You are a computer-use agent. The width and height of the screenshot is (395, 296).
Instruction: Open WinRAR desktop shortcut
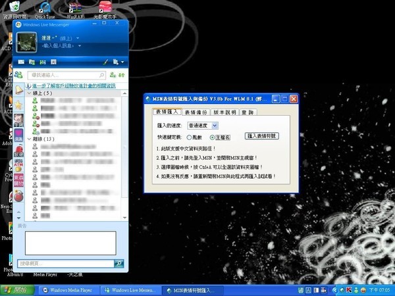click(x=75, y=10)
